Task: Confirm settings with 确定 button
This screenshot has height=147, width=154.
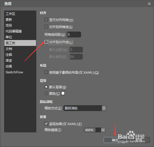Action: pyautogui.click(x=115, y=140)
